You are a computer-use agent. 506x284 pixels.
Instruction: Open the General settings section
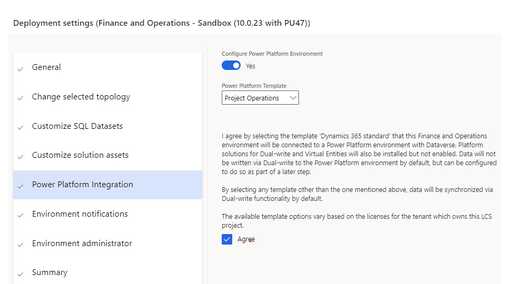[x=46, y=67]
